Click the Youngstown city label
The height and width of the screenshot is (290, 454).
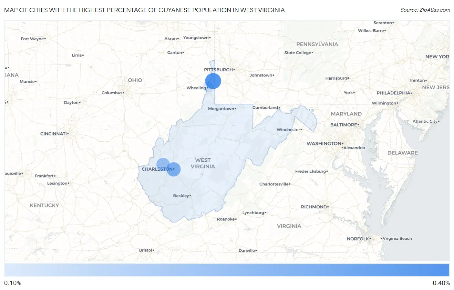[x=196, y=38]
